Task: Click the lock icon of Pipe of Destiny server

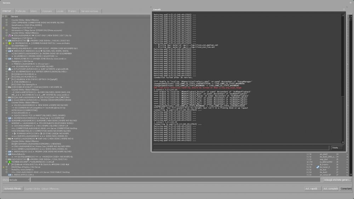Action: [4, 167]
